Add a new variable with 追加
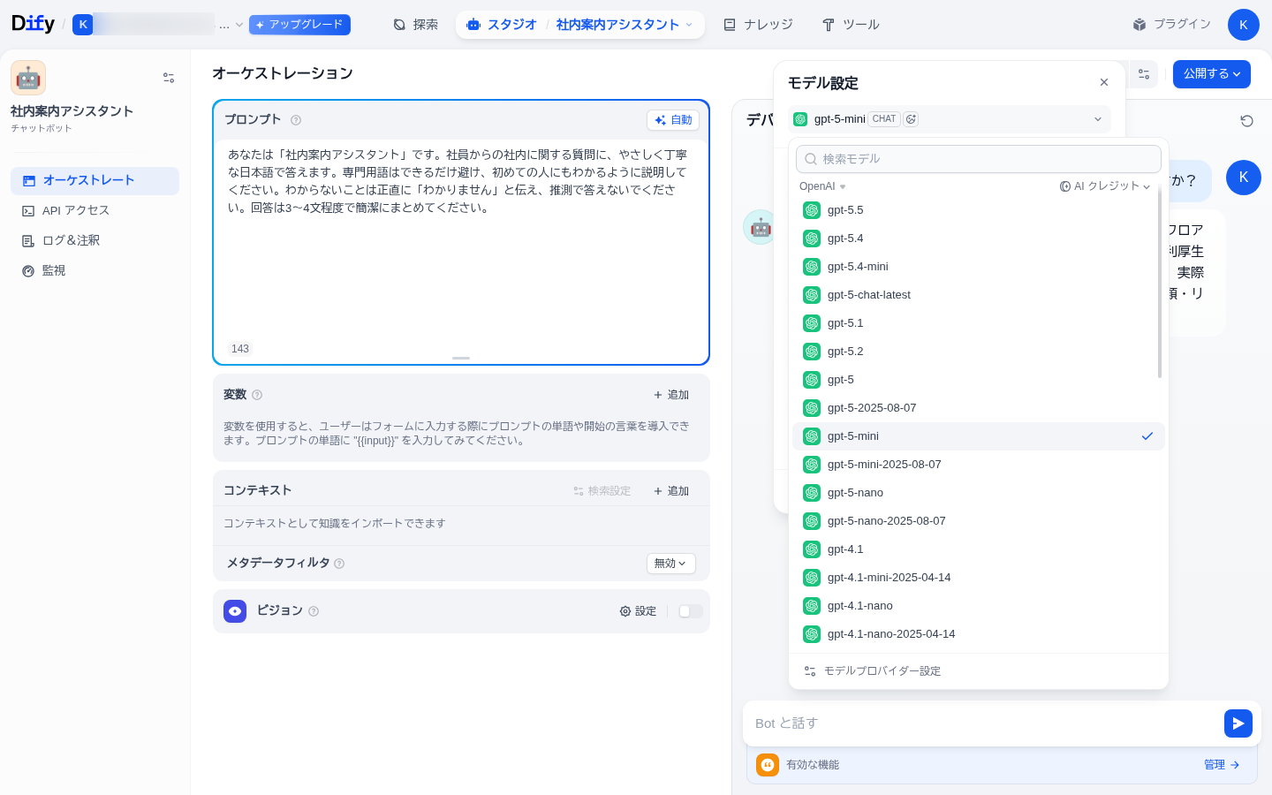Viewport: 1272px width, 795px height. [x=671, y=395]
